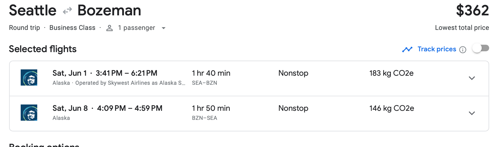
Task: Open the passenger count dropdown arrow
Action: pyautogui.click(x=164, y=28)
